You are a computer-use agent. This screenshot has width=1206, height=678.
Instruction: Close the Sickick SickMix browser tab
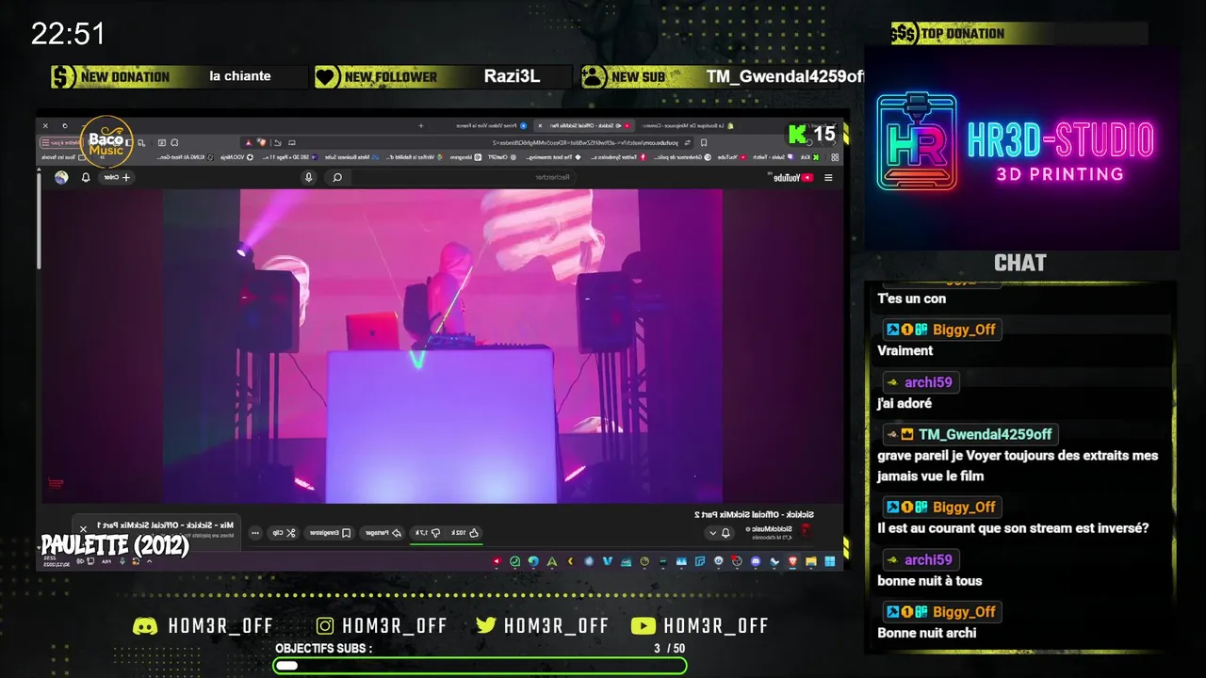(x=540, y=125)
